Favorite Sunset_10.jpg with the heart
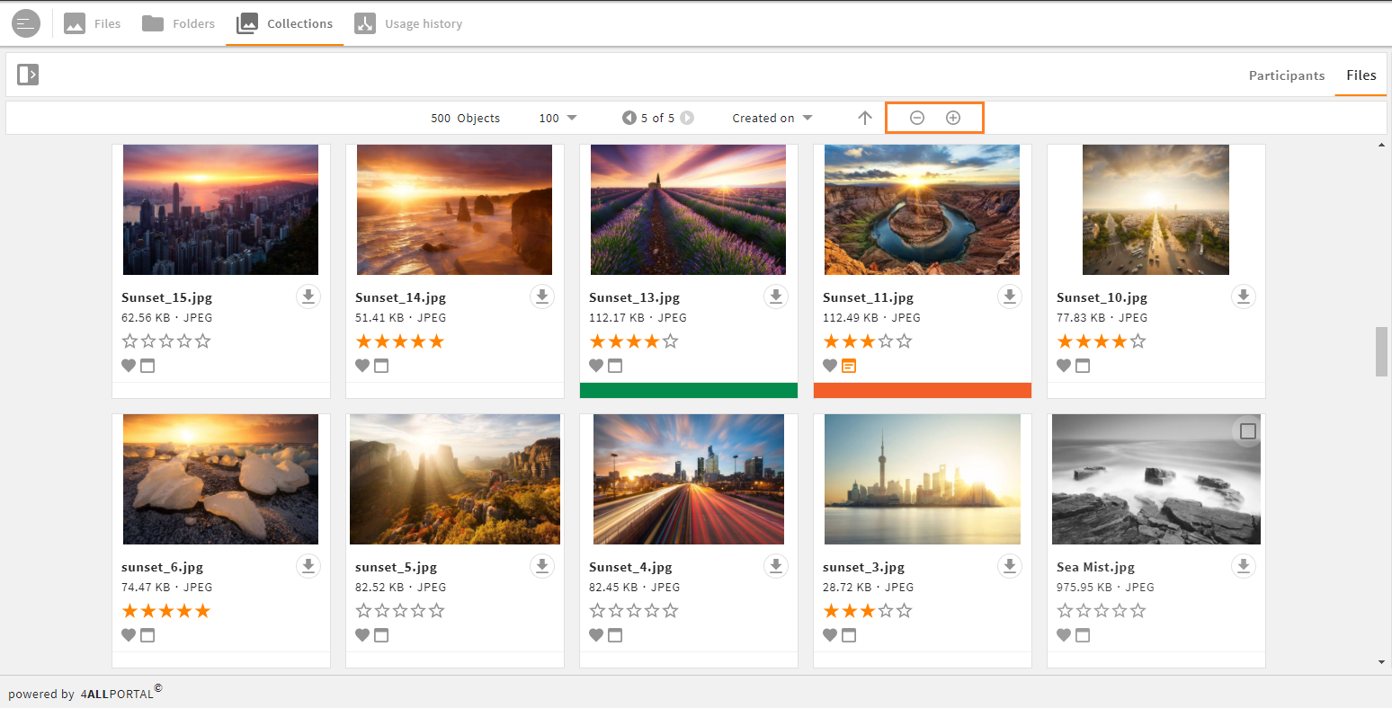The image size is (1392, 708). (x=1064, y=366)
